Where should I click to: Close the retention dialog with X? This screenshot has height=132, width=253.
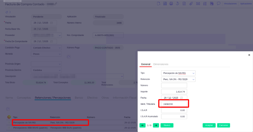coord(249,55)
